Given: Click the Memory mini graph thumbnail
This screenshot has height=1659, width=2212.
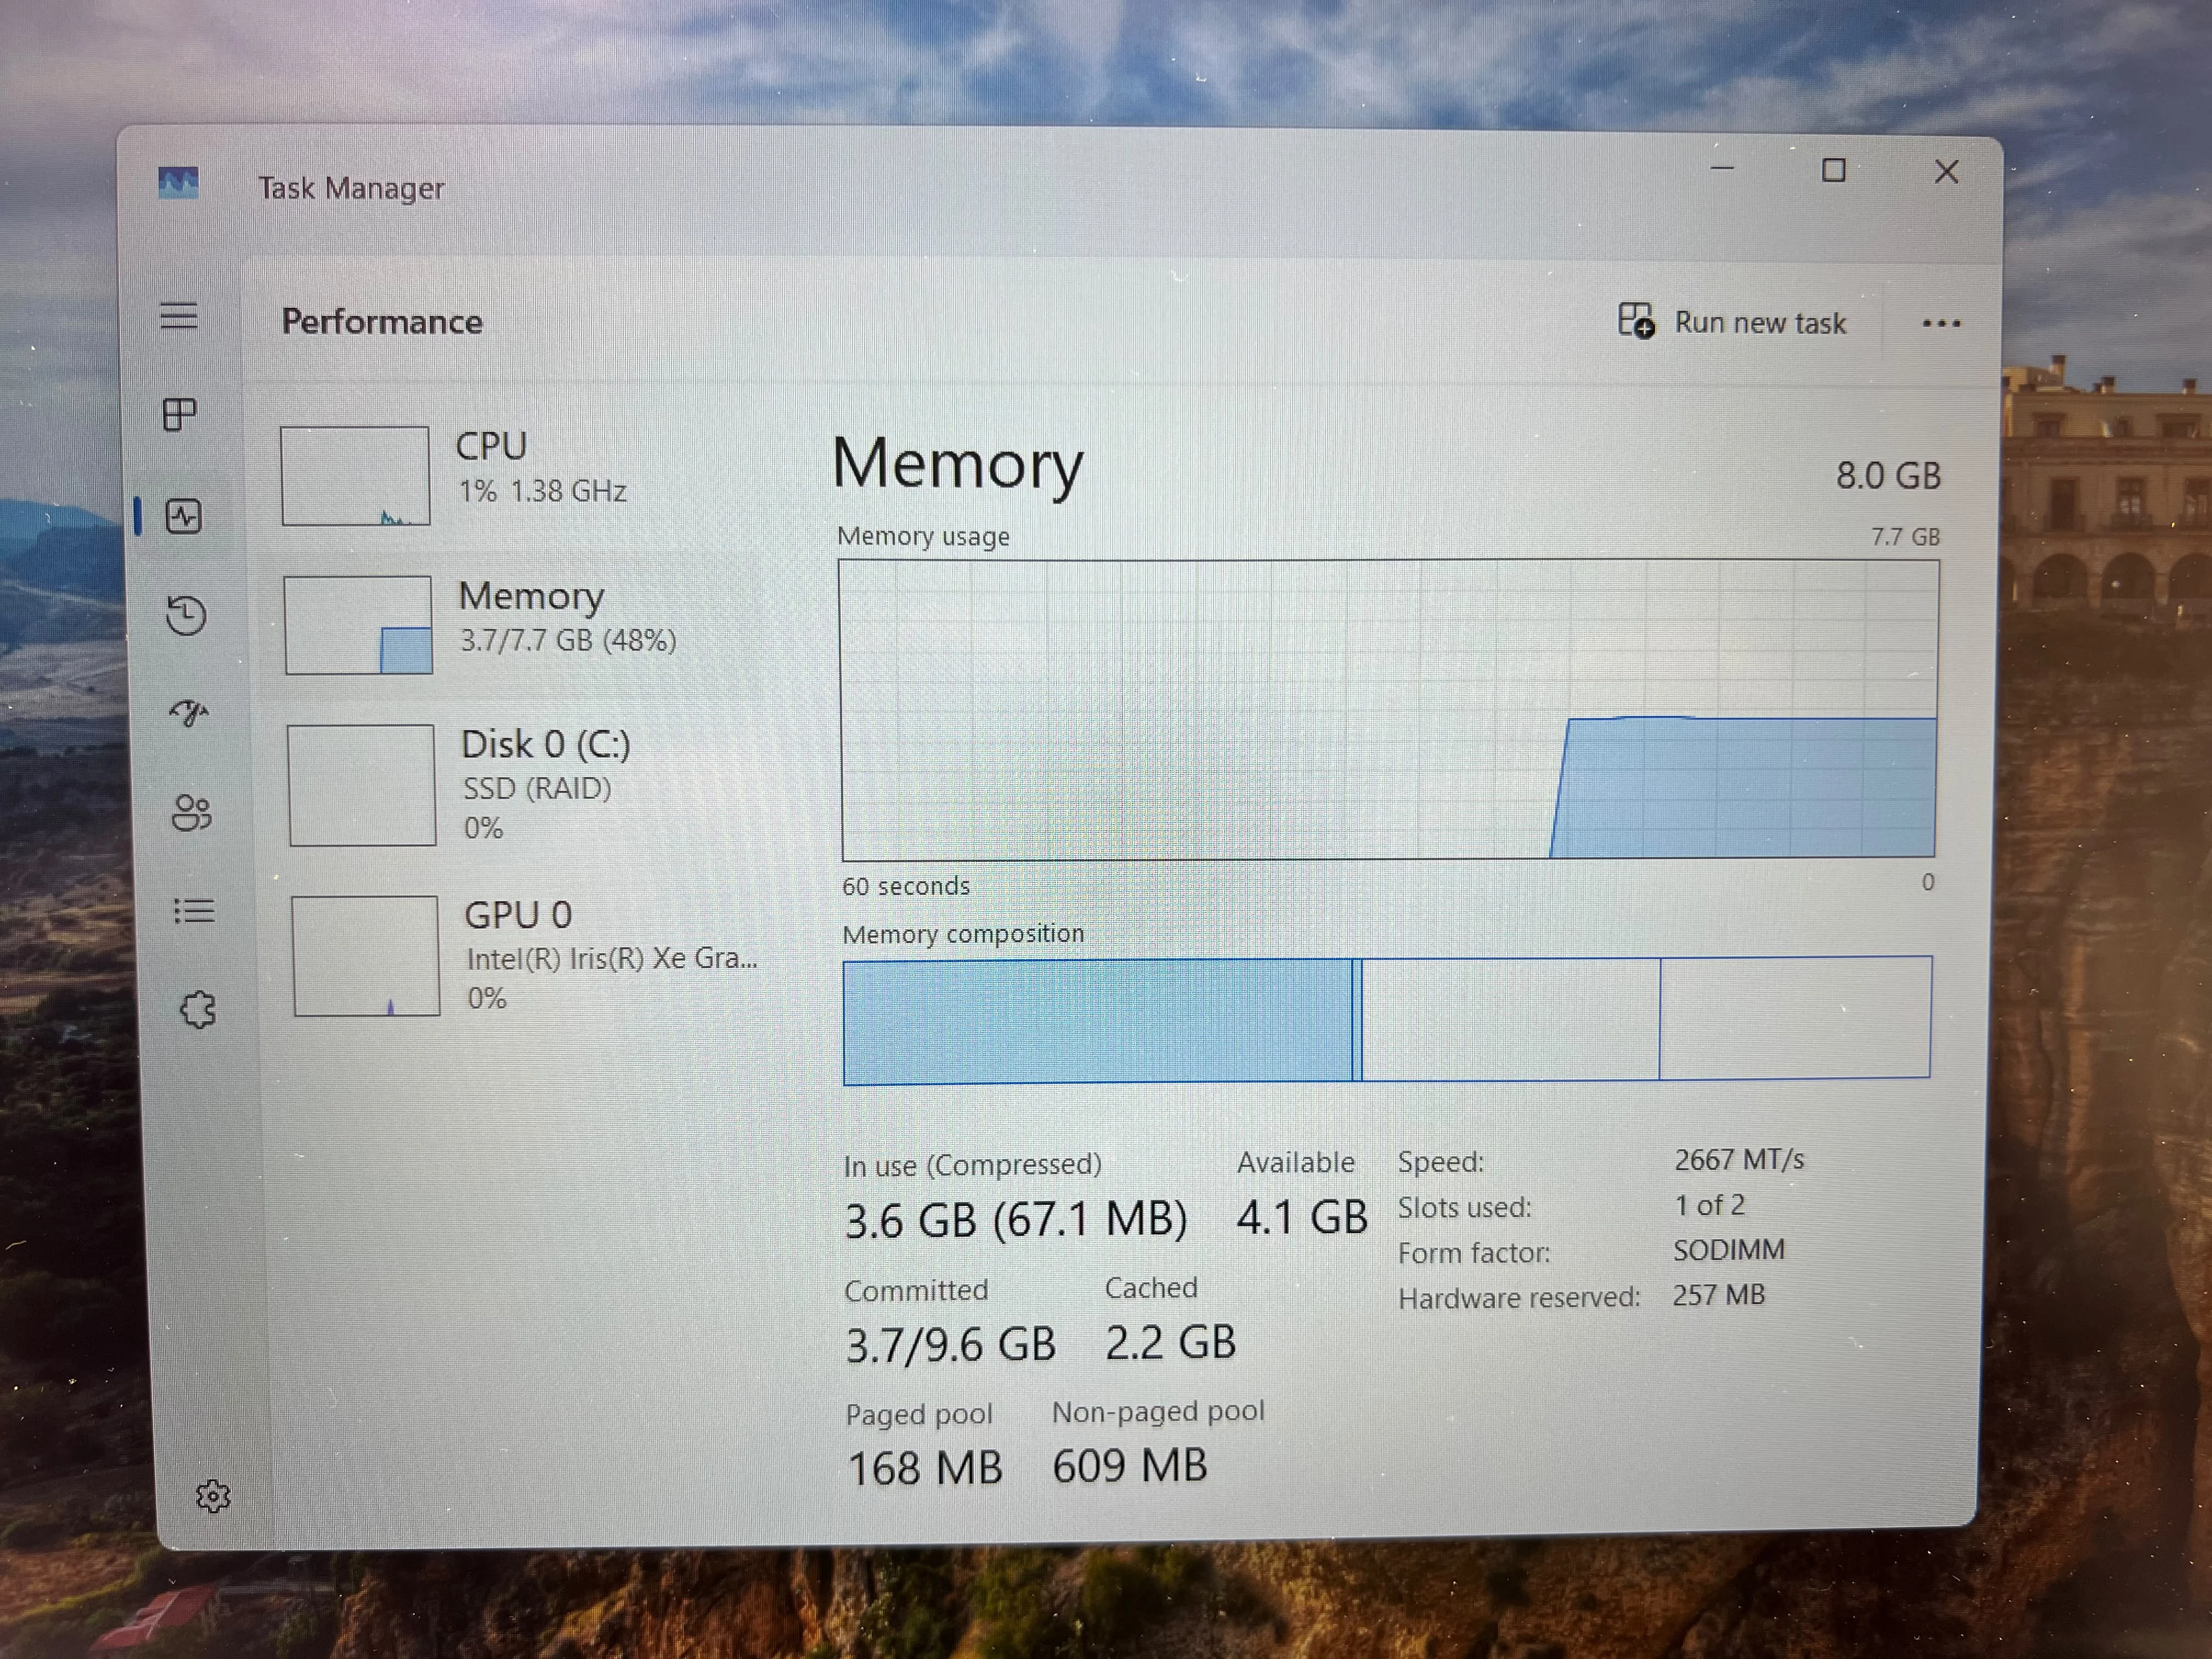Looking at the screenshot, I should coord(358,624).
